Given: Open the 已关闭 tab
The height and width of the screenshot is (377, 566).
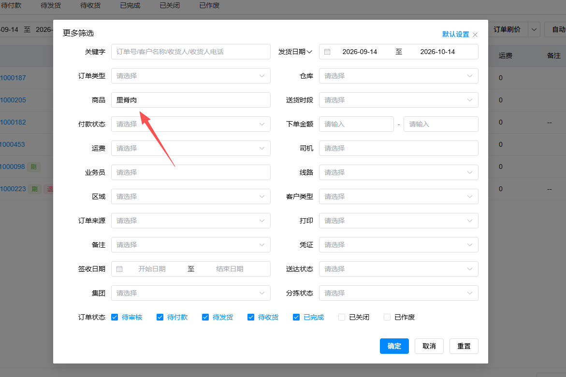Looking at the screenshot, I should tap(170, 5).
